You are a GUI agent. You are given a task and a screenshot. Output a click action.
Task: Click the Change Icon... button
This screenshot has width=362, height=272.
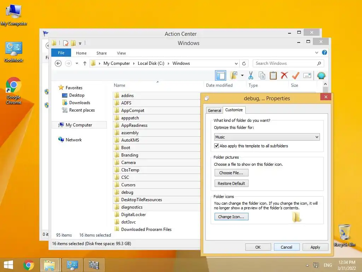pyautogui.click(x=231, y=217)
